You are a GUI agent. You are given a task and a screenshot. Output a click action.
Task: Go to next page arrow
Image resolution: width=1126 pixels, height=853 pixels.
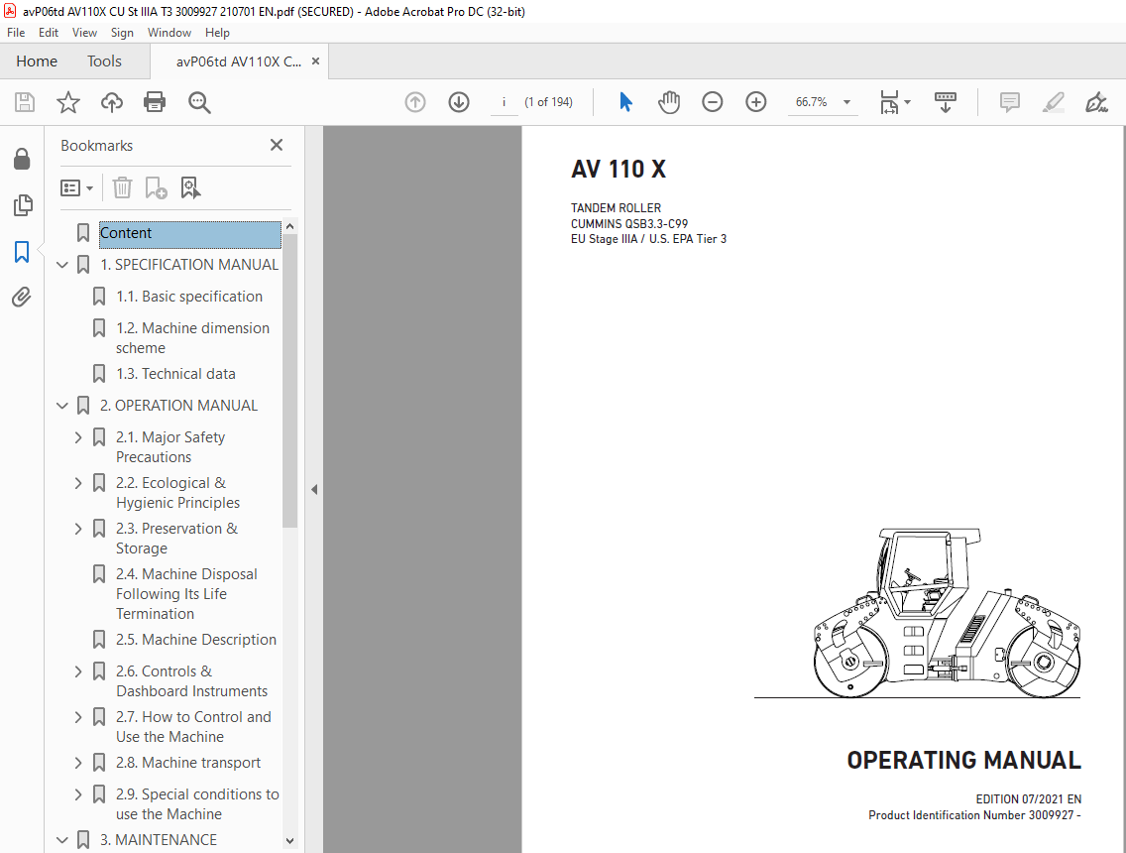coord(459,102)
